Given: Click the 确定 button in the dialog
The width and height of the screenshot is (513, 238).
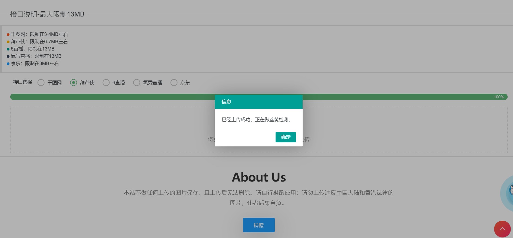Looking at the screenshot, I should tap(286, 137).
